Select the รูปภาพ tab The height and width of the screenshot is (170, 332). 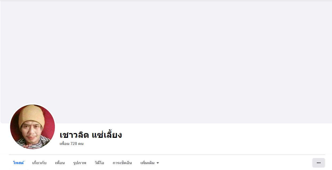(80, 163)
